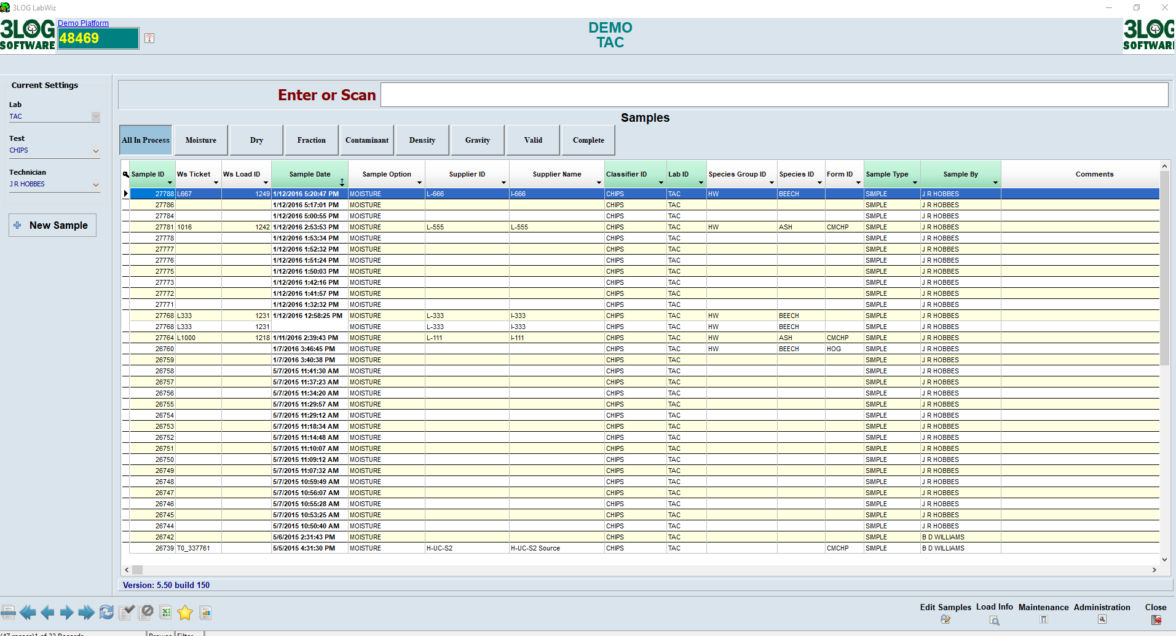This screenshot has width=1176, height=636.
Task: Click the refresh records icon
Action: [x=106, y=612]
